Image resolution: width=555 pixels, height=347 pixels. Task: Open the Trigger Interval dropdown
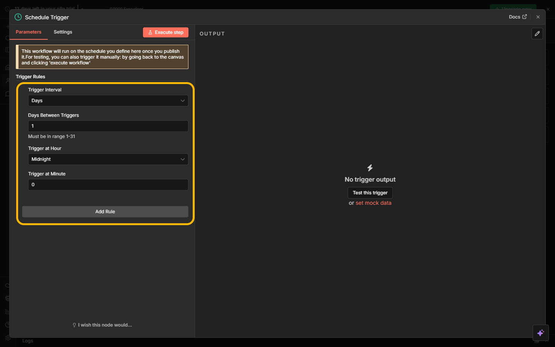pyautogui.click(x=108, y=101)
